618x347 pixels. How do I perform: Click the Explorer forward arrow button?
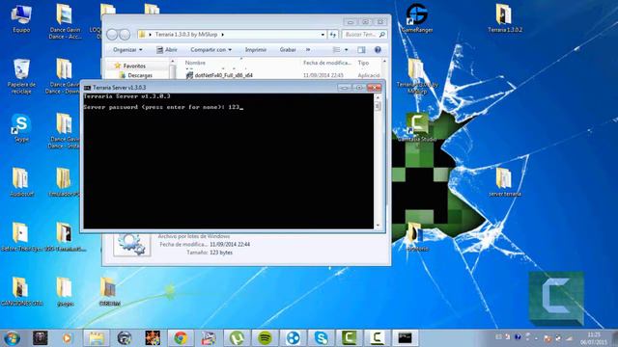coord(125,35)
